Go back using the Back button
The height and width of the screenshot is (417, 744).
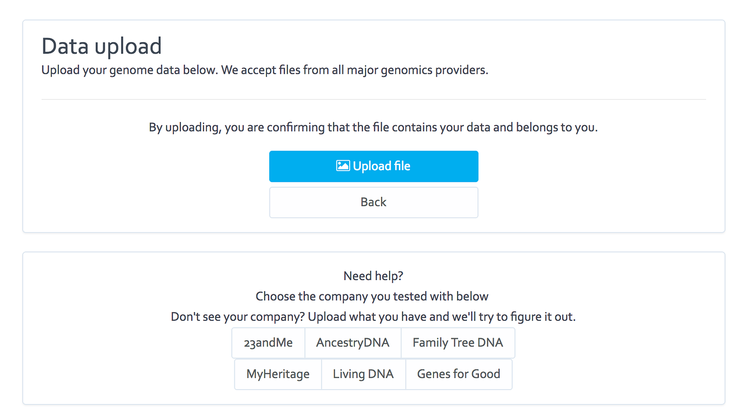pos(373,202)
